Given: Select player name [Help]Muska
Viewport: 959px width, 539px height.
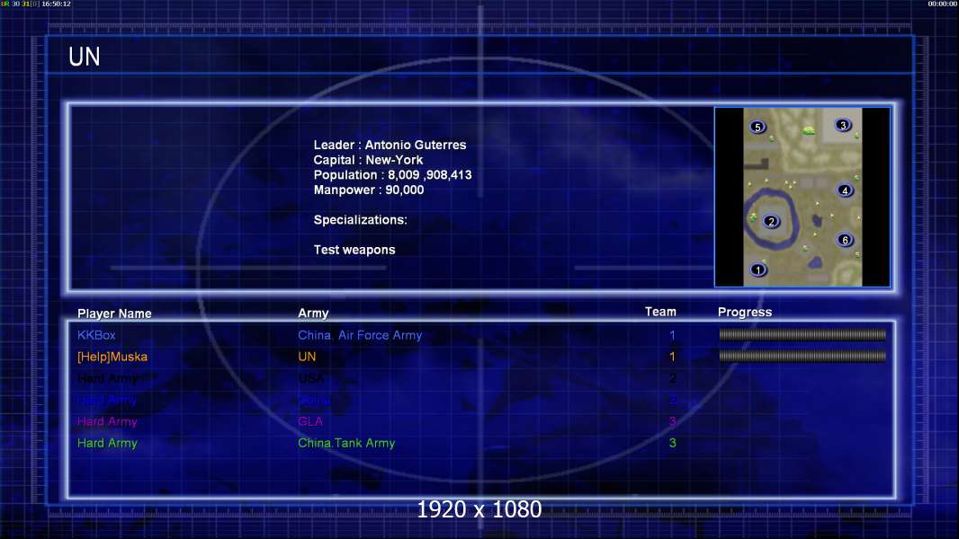Looking at the screenshot, I should tap(112, 358).
